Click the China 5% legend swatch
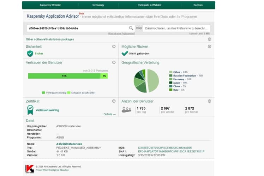Screen dimensions: 264x176 (171, 86)
